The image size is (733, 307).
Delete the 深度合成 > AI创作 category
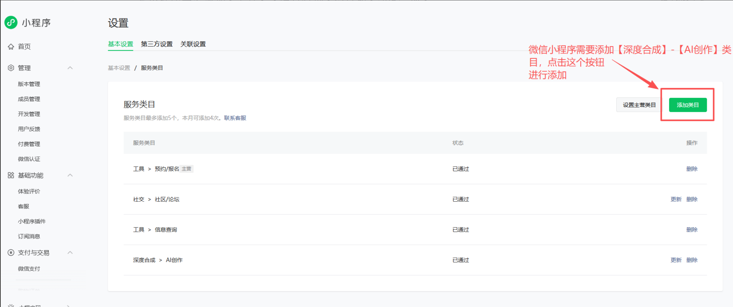pos(692,260)
